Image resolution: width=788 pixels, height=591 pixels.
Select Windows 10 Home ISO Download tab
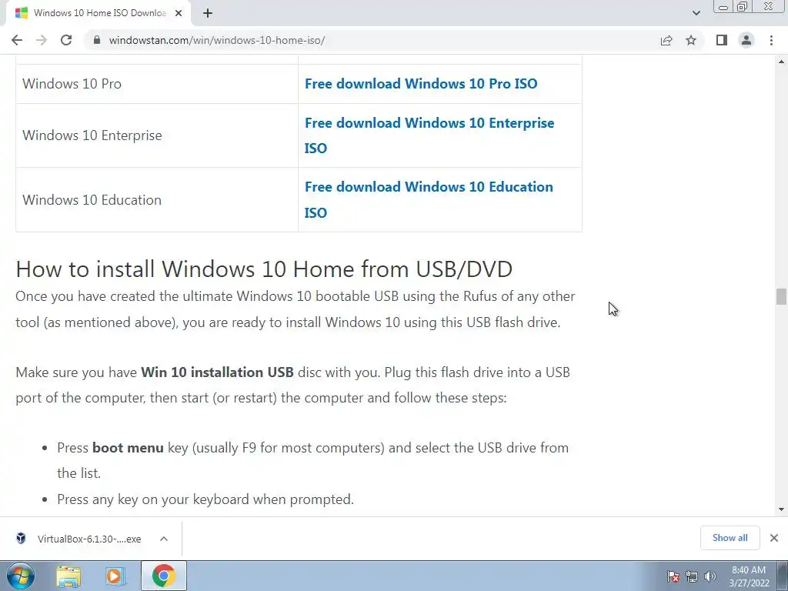pos(98,13)
